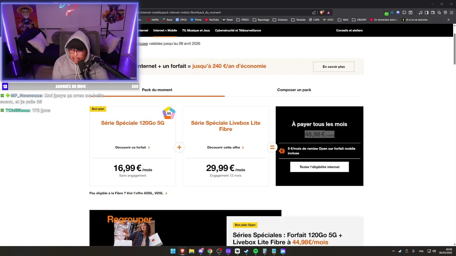Screen dimensions: 456x256
Task: Click the Série Spéciale Livebox Lite Fibre title
Action: (x=226, y=126)
